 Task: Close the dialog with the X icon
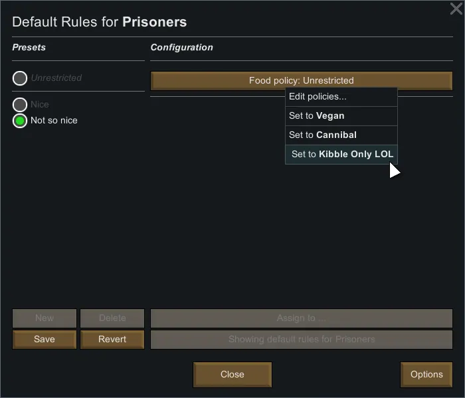pyautogui.click(x=456, y=9)
